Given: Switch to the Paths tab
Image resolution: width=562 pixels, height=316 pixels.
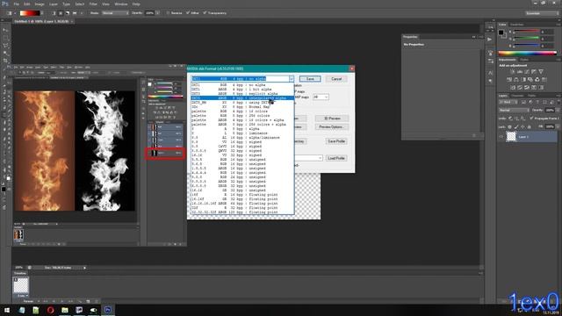Looking at the screenshot, I should 532,96.
